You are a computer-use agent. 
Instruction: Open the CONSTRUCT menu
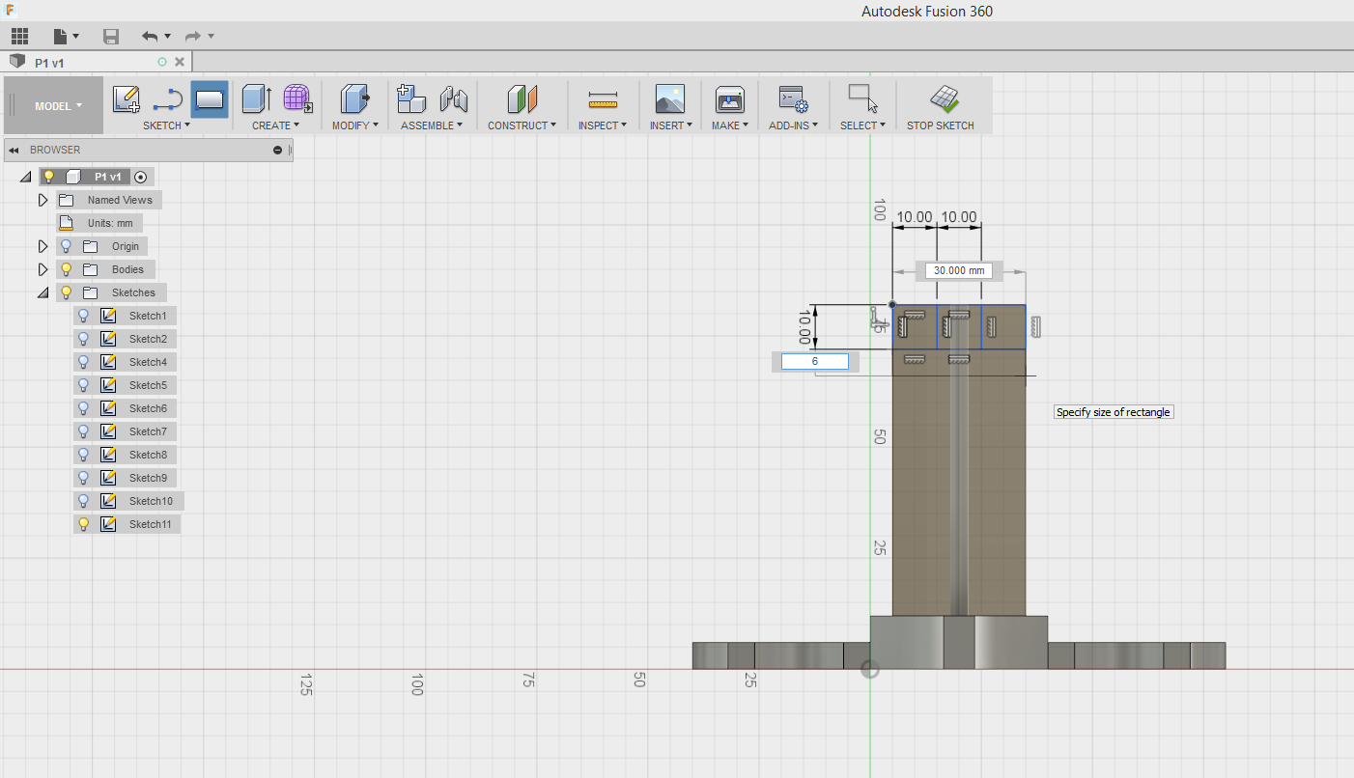[x=522, y=125]
